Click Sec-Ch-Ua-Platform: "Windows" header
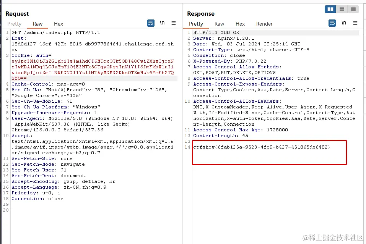The width and height of the screenshot is (366, 244). click(x=56, y=107)
